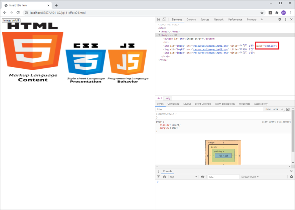This screenshot has height=210, width=295.
Task: Open the Sources panel
Action: (x=205, y=19)
